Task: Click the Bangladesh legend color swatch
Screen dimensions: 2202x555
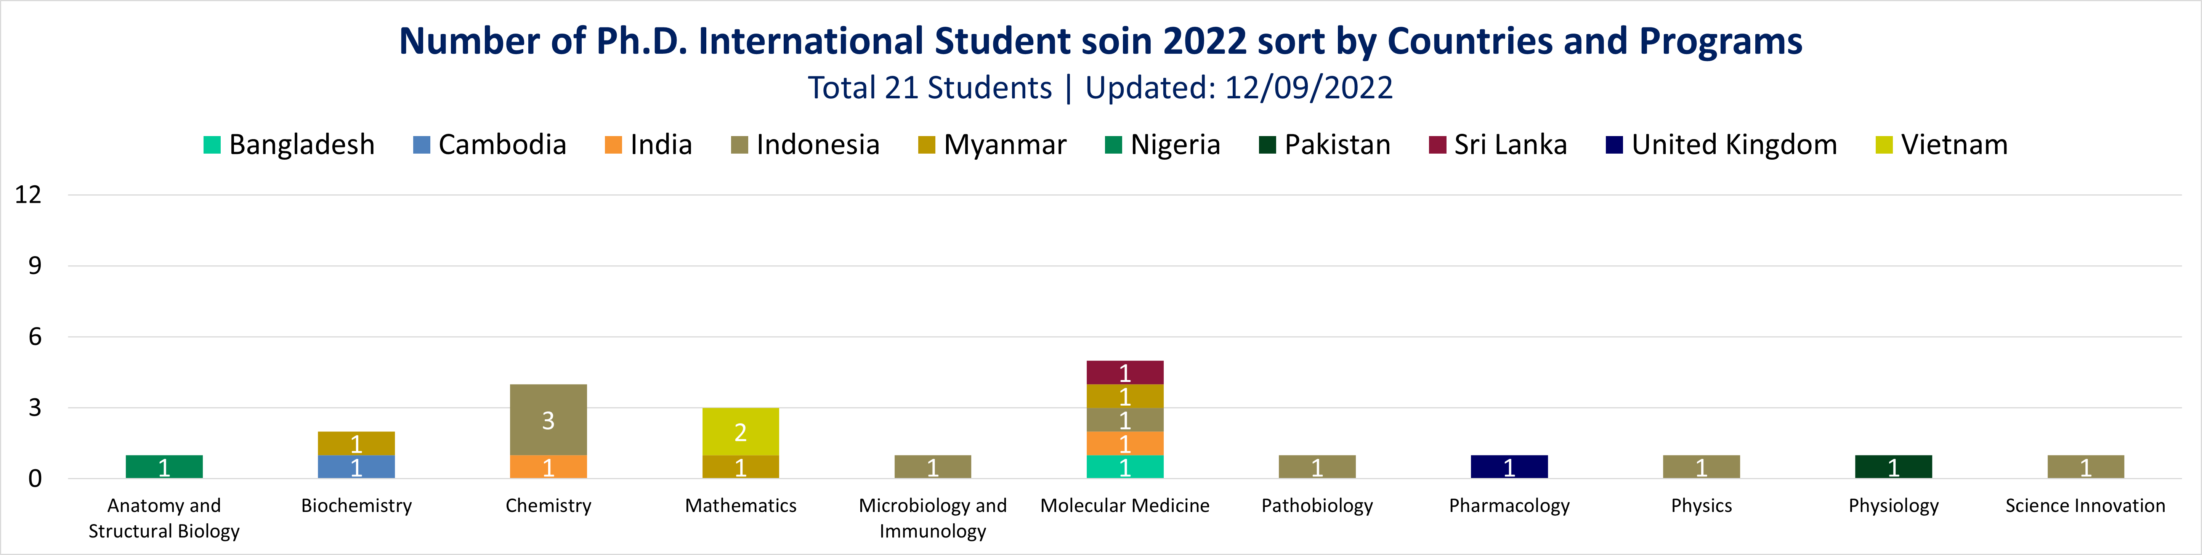Action: tap(212, 145)
